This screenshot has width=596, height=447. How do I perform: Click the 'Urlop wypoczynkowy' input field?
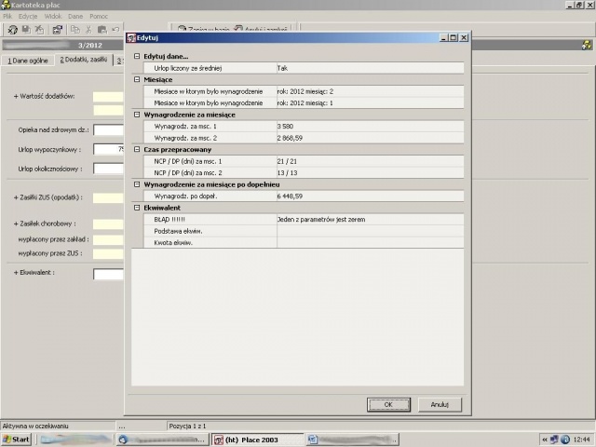[x=108, y=149]
